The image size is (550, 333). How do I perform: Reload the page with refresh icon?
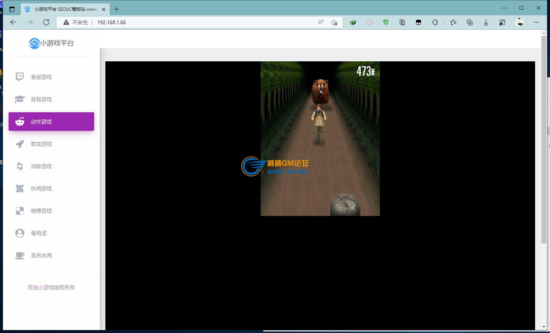pyautogui.click(x=46, y=22)
